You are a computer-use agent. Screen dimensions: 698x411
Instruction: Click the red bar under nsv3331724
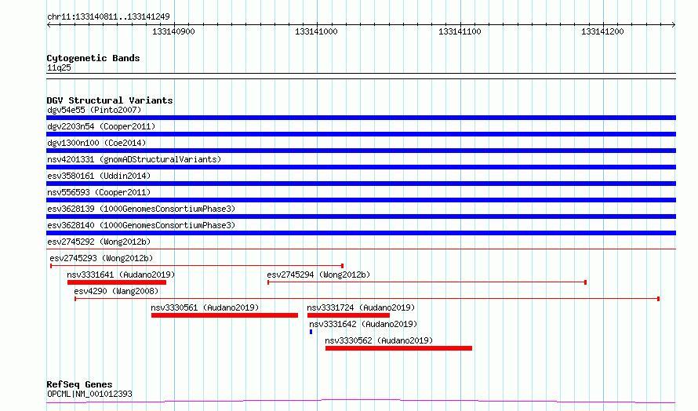[348, 315]
